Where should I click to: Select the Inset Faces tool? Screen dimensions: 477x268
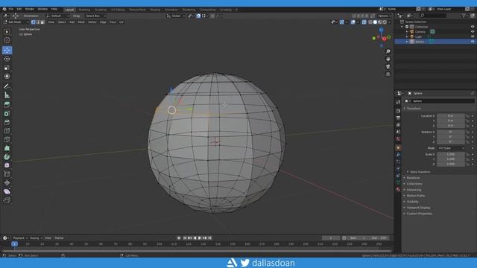(x=7, y=114)
